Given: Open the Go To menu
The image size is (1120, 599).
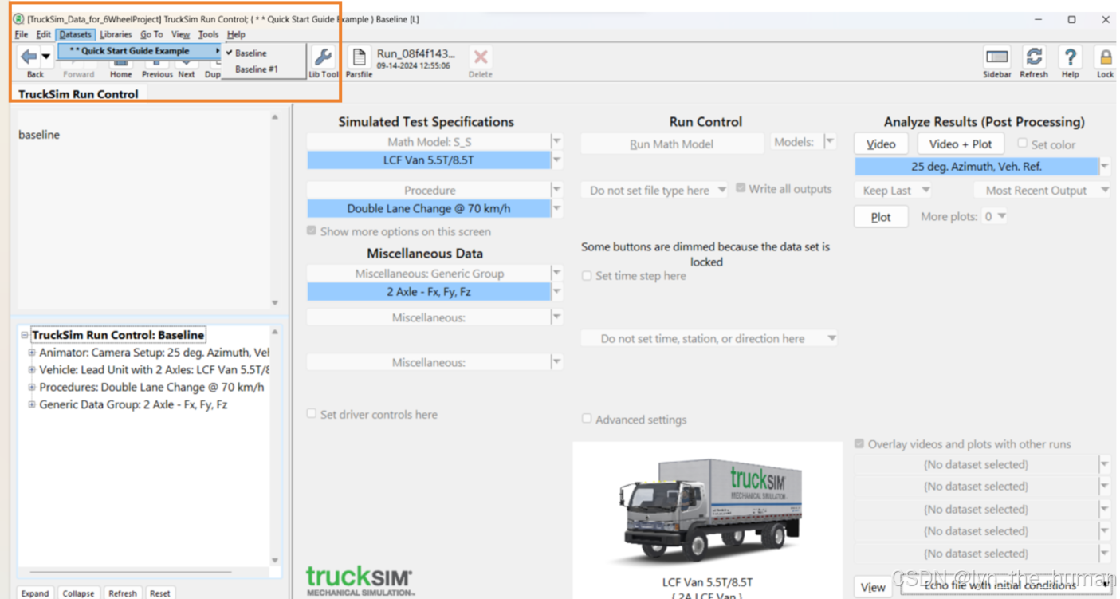Looking at the screenshot, I should [151, 34].
